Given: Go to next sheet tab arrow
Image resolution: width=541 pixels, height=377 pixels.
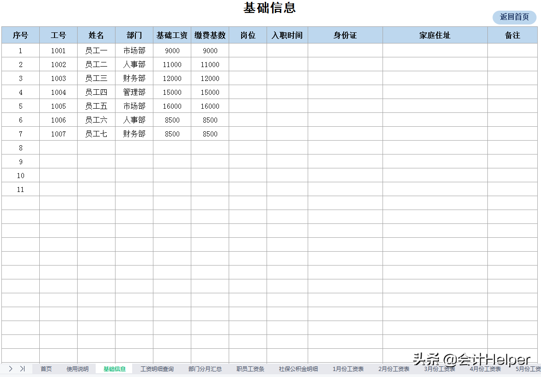Looking at the screenshot, I should coord(11,369).
